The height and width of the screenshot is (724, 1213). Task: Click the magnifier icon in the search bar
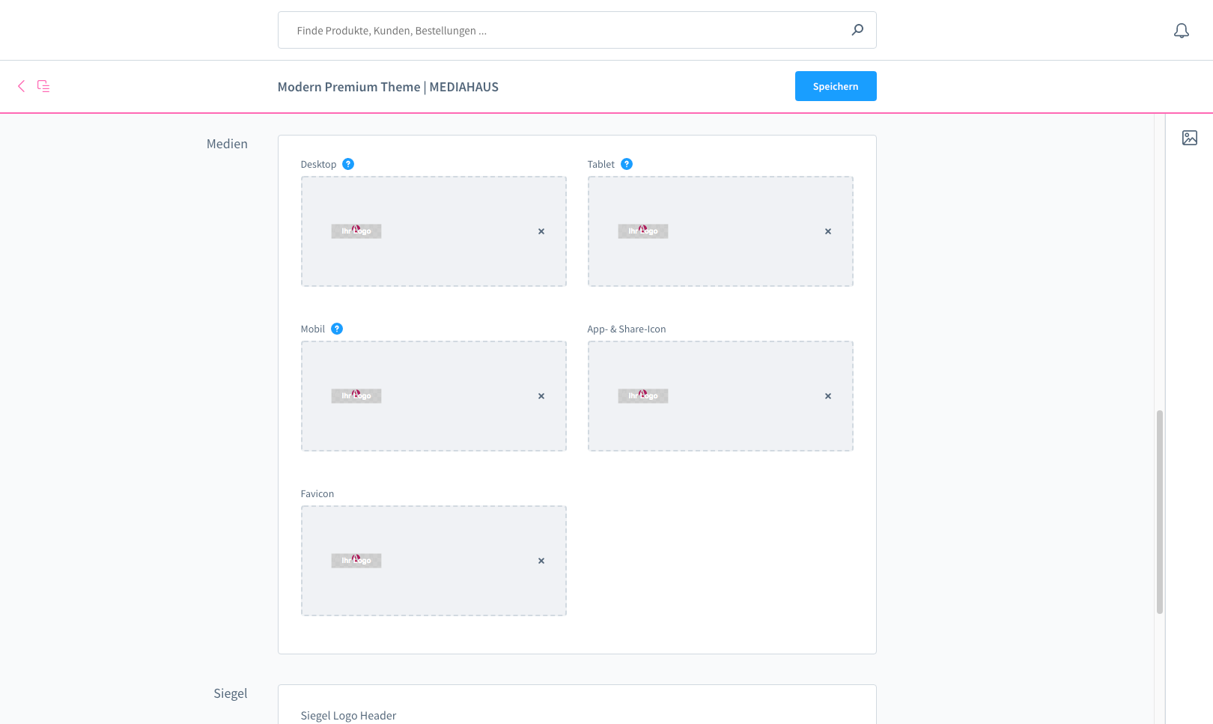(857, 30)
